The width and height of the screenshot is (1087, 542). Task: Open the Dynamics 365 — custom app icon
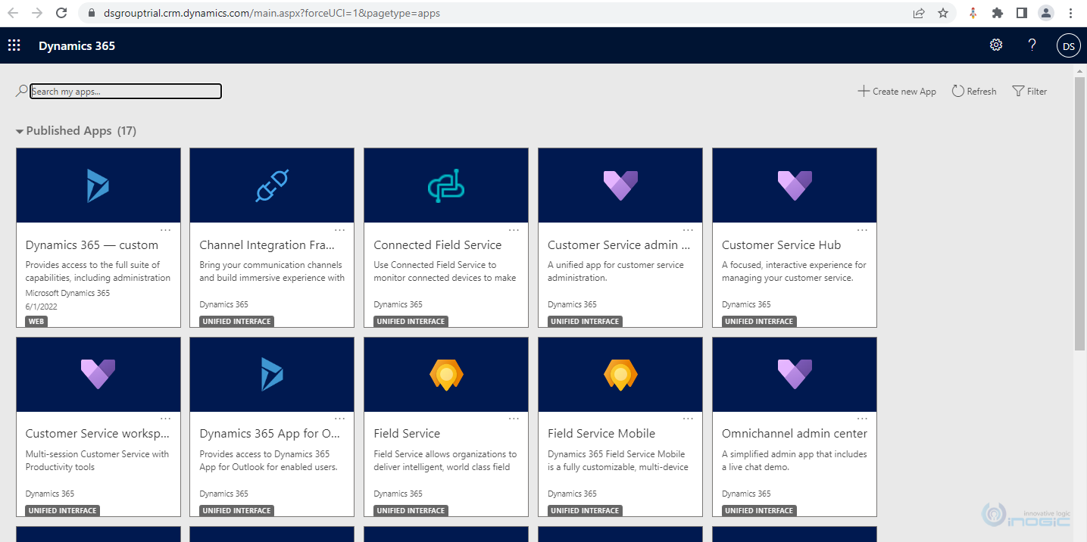tap(98, 185)
